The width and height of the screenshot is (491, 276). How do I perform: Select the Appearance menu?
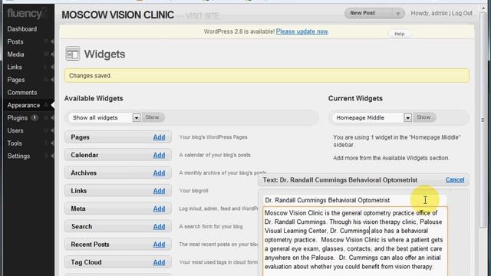point(24,105)
